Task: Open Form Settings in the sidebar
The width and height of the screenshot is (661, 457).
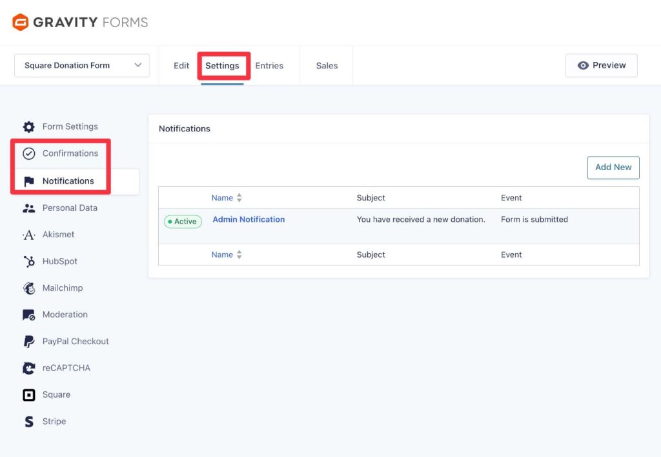Action: 70,127
